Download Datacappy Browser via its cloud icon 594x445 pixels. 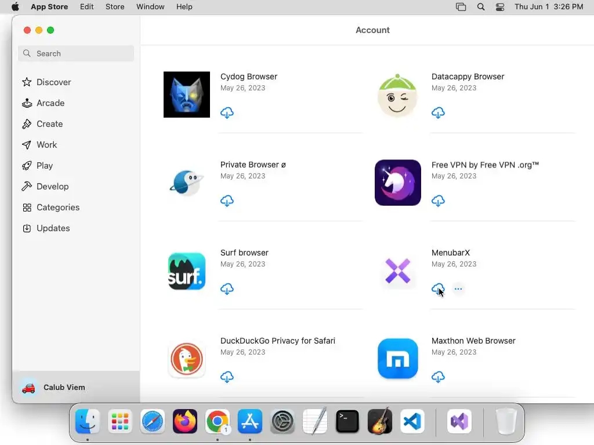(x=438, y=113)
